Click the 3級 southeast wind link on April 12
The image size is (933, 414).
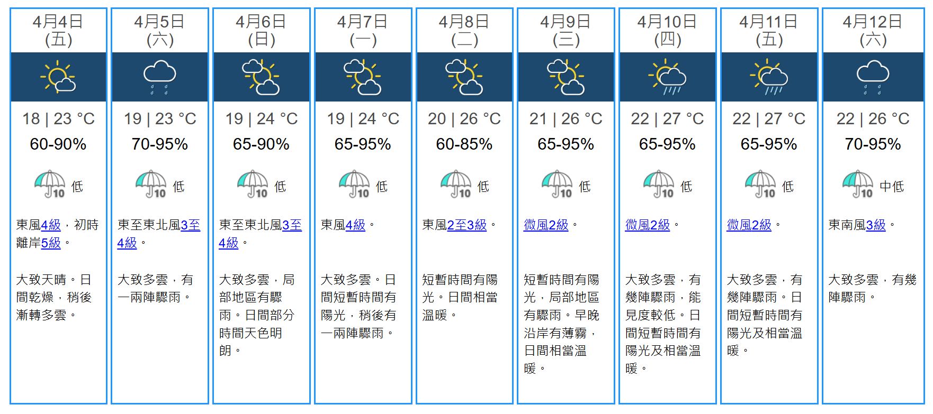click(876, 225)
